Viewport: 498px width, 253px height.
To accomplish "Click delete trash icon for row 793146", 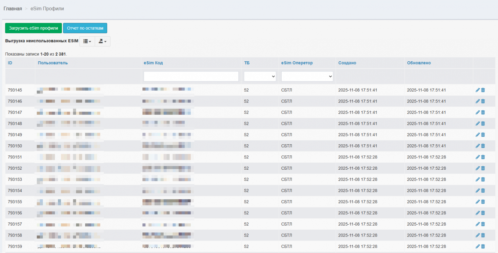I will pyautogui.click(x=483, y=101).
